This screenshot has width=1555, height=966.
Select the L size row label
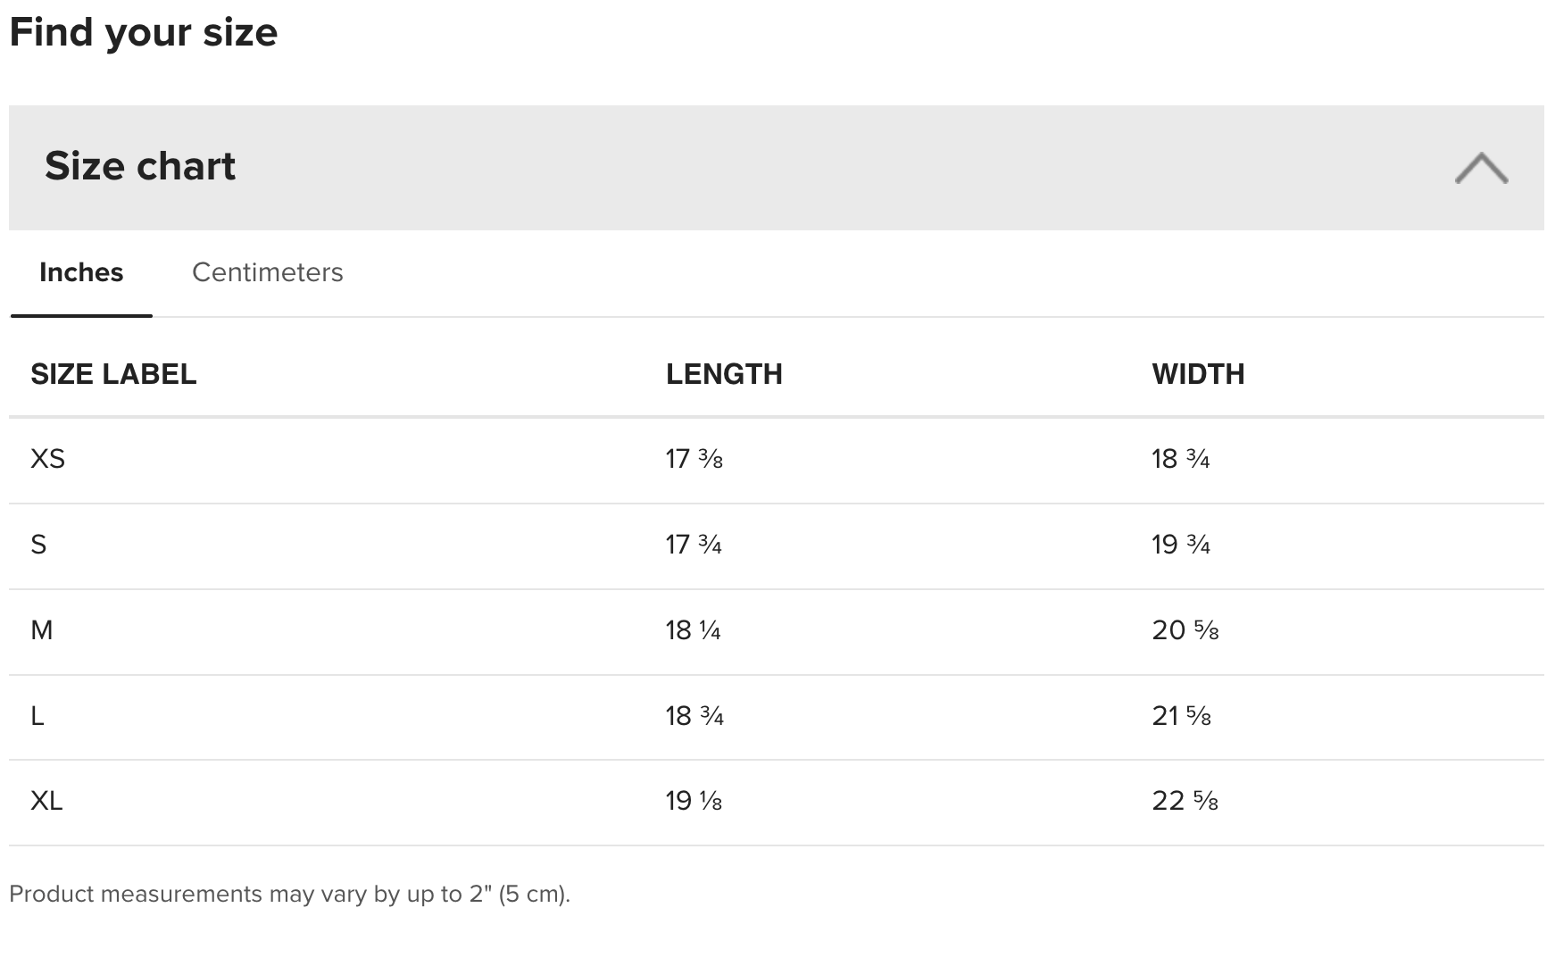tap(37, 716)
